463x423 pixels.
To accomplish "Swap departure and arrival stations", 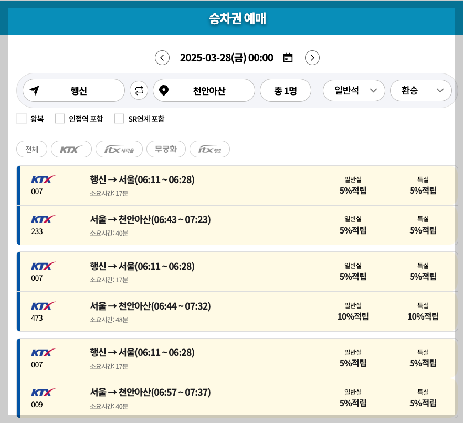I will (138, 90).
